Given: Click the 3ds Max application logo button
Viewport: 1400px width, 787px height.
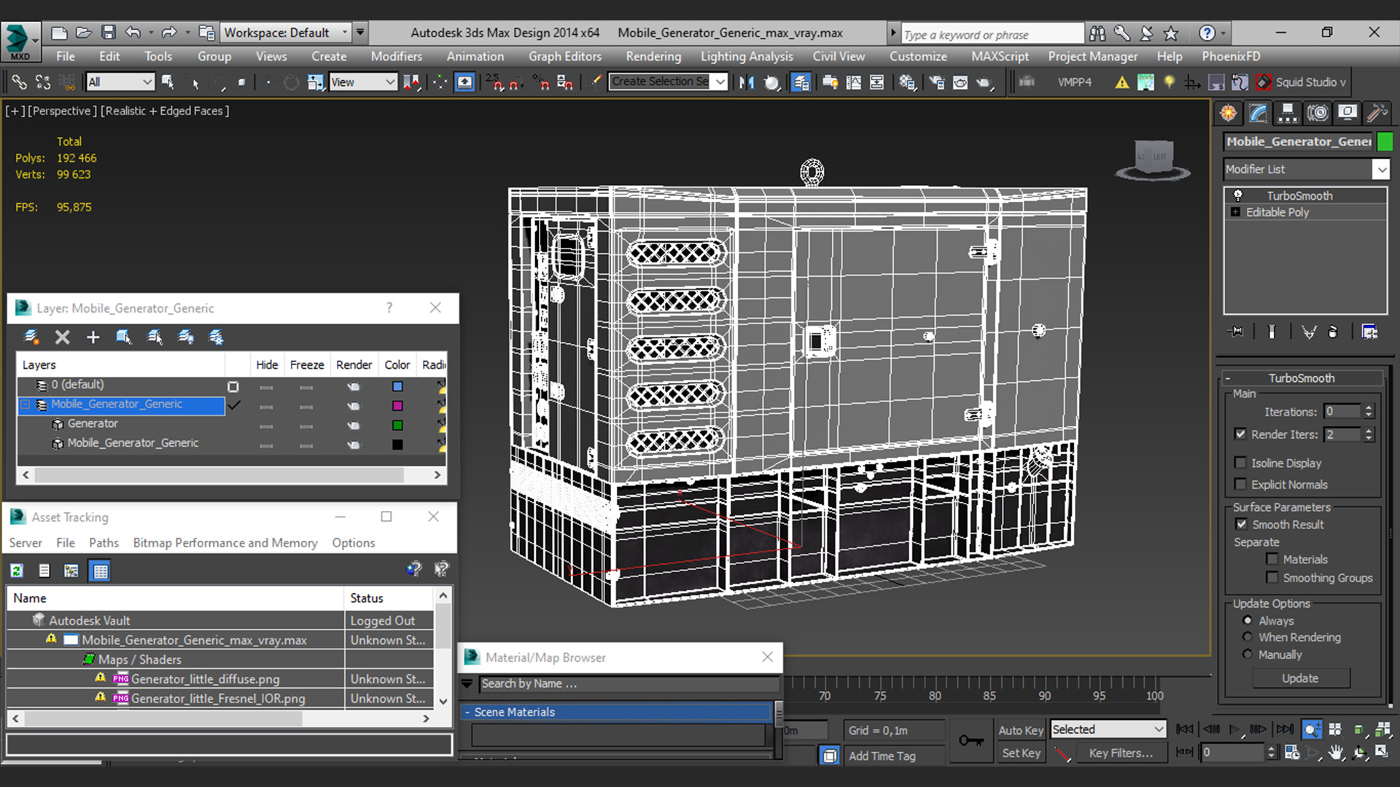Looking at the screenshot, I should tap(19, 42).
